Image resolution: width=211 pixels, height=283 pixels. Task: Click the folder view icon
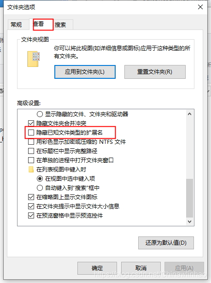[x=33, y=59]
